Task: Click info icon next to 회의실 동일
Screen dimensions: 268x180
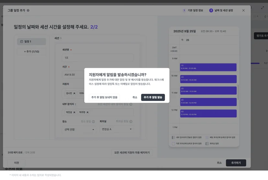Action: (x=131, y=121)
